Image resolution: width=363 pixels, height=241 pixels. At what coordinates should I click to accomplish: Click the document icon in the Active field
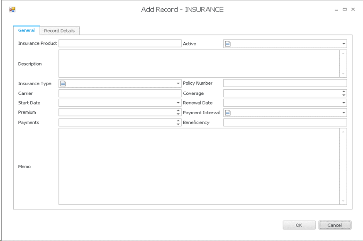228,44
